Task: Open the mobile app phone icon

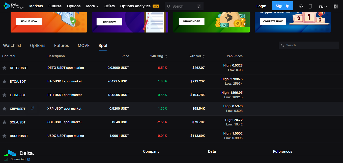Action: (310, 6)
